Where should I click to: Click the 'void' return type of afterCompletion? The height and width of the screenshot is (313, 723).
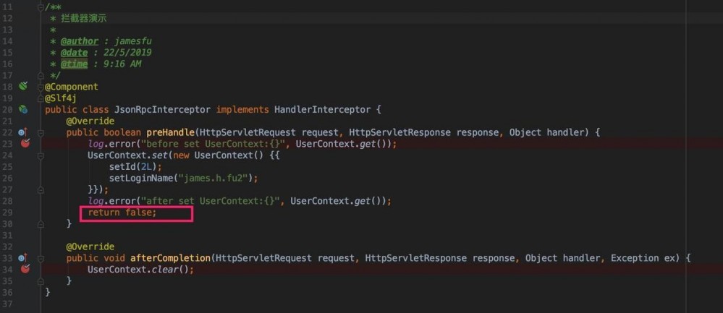coord(114,258)
